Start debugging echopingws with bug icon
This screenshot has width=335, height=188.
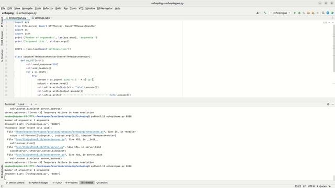[x=299, y=13]
